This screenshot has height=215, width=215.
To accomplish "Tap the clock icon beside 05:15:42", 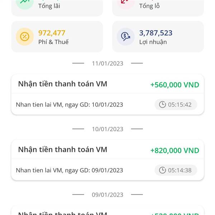I will [x=162, y=105].
